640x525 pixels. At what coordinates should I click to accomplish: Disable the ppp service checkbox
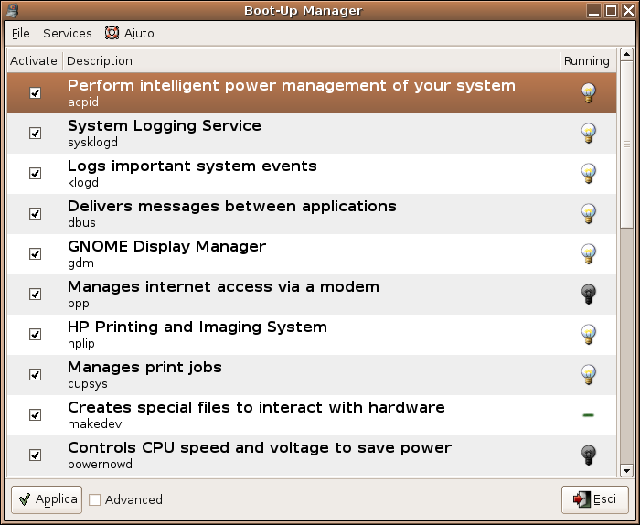point(35,294)
